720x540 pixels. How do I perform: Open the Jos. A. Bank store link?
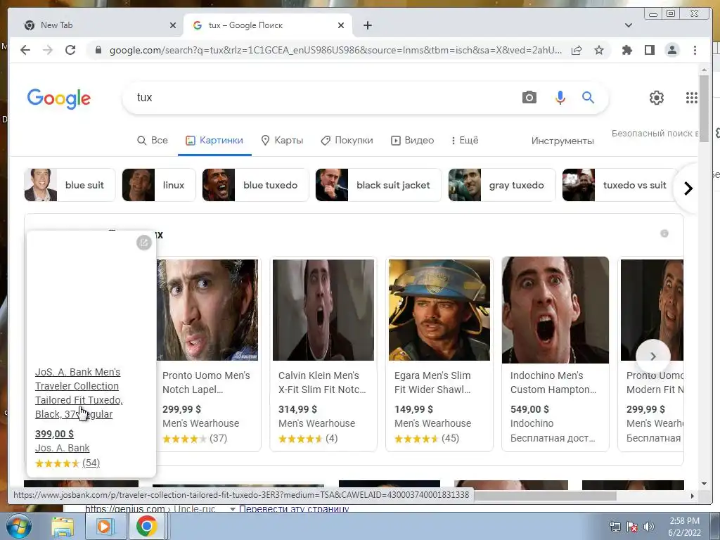[x=63, y=448]
